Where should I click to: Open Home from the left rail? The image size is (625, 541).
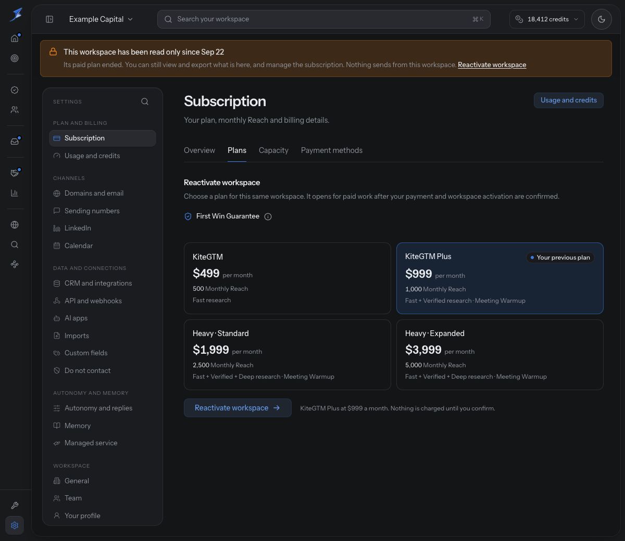[x=15, y=38]
